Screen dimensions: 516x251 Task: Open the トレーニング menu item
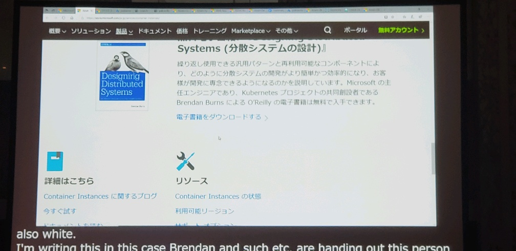pyautogui.click(x=210, y=31)
